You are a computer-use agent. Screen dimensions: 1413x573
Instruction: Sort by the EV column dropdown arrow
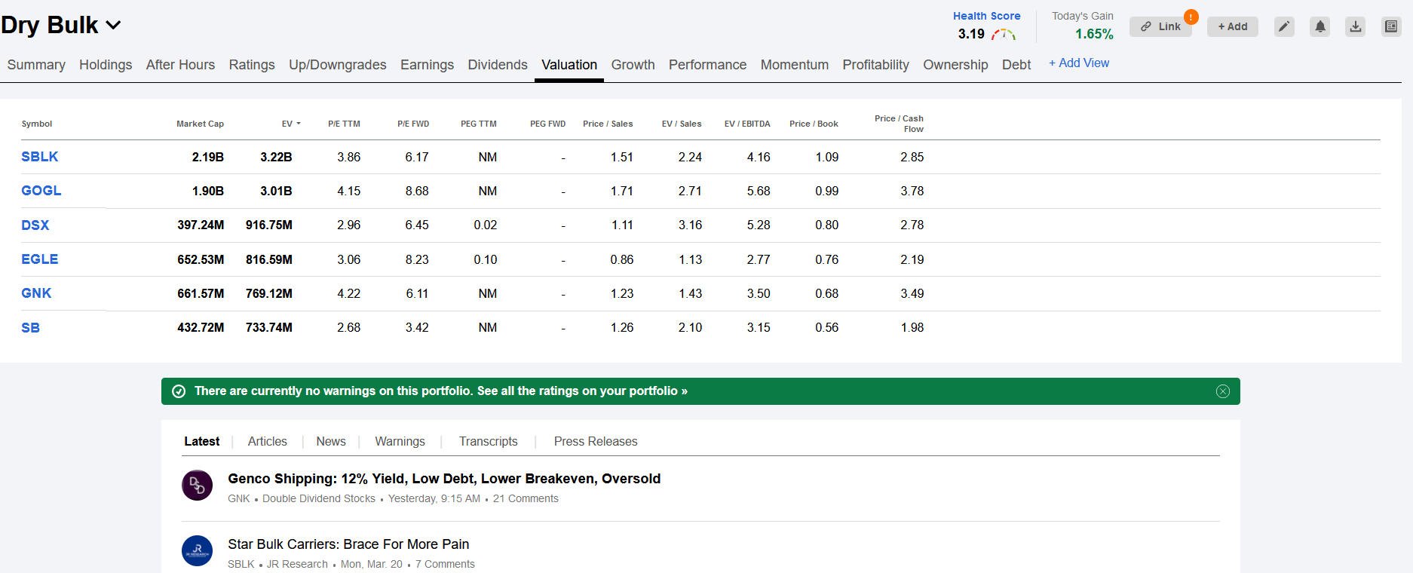299,124
